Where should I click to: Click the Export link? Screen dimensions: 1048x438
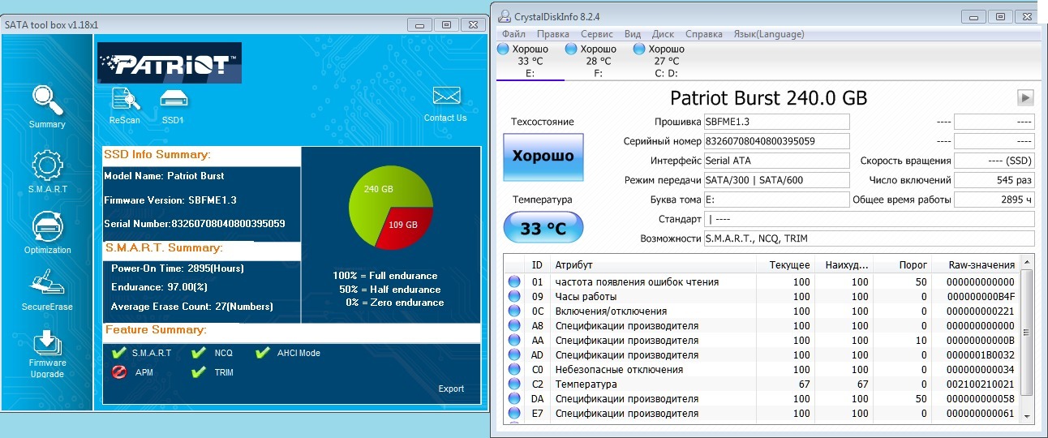point(451,389)
